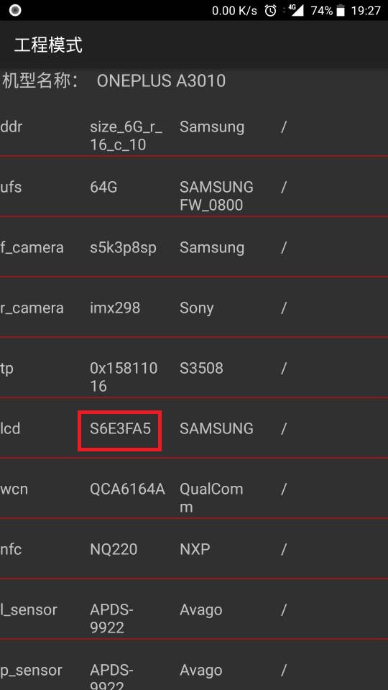Tap the p_sensor row label
Screen dimensions: 388x690
click(31, 671)
